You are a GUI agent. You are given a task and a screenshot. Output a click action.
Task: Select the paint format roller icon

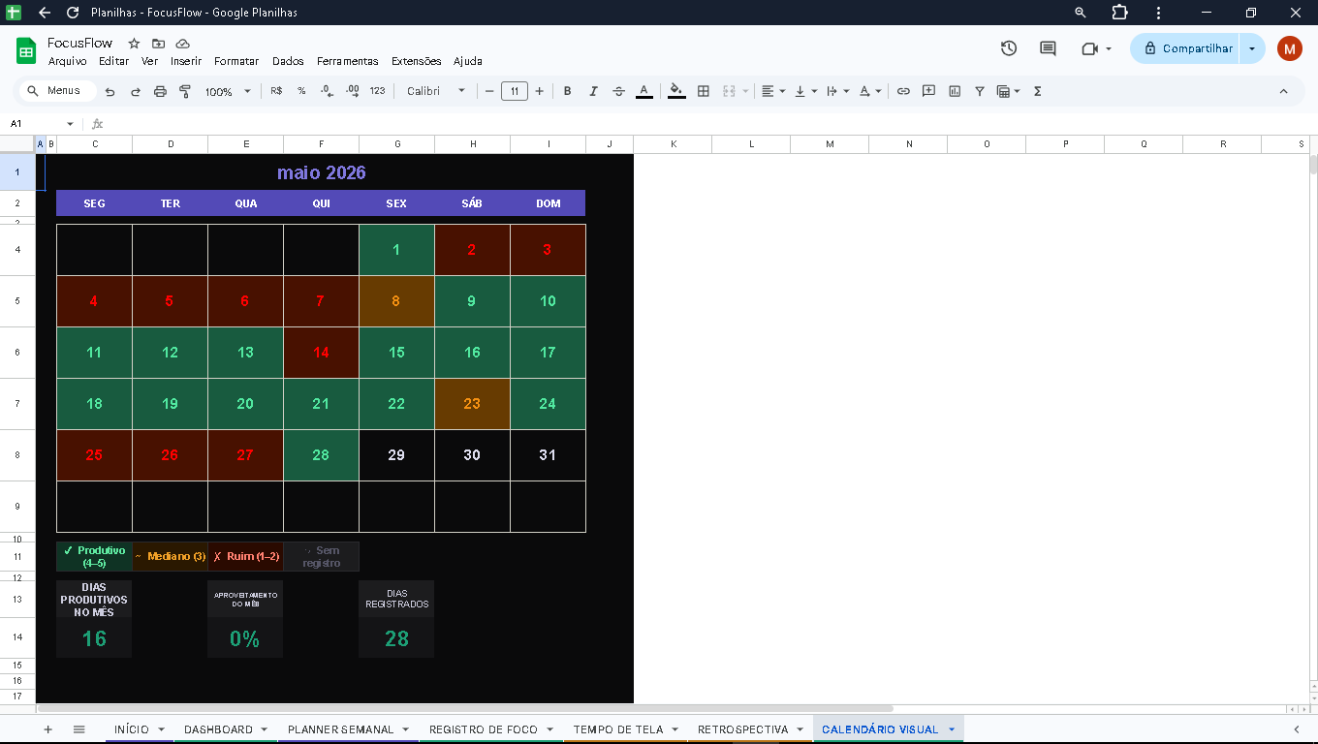point(185,91)
